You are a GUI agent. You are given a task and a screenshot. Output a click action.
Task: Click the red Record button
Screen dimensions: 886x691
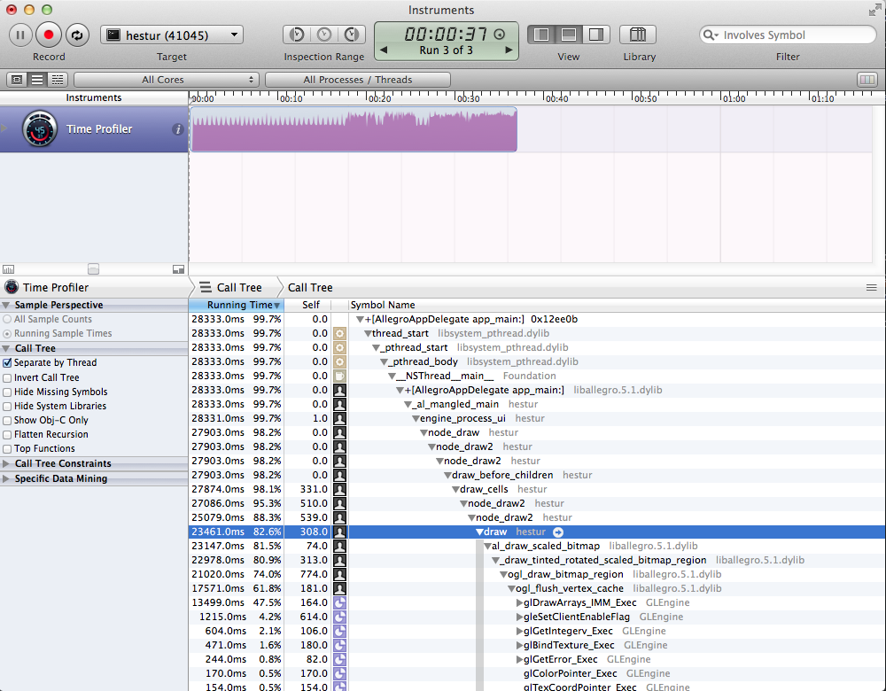pyautogui.click(x=49, y=35)
